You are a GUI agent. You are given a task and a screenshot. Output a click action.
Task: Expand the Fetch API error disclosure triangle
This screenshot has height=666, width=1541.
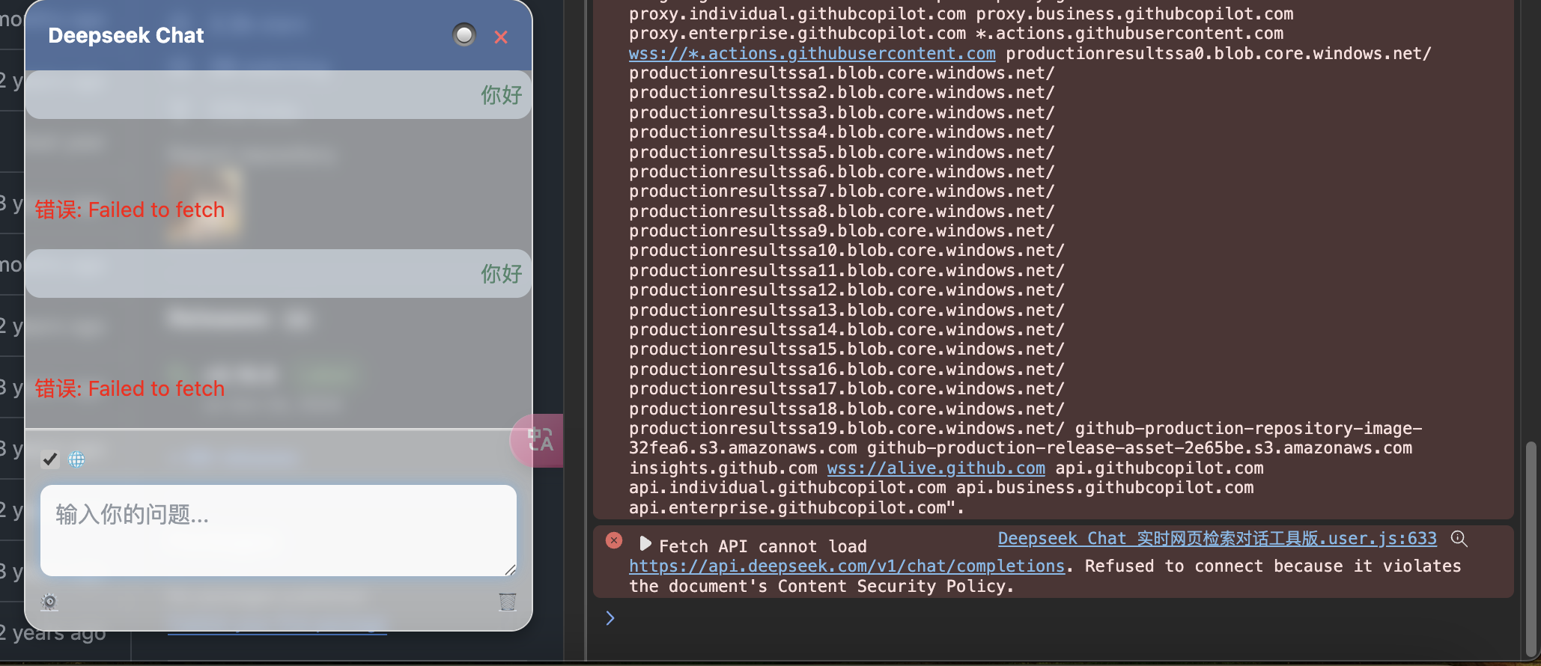pyautogui.click(x=645, y=544)
